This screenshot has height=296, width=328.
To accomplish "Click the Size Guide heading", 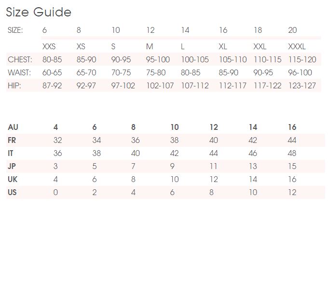I will click(39, 12).
